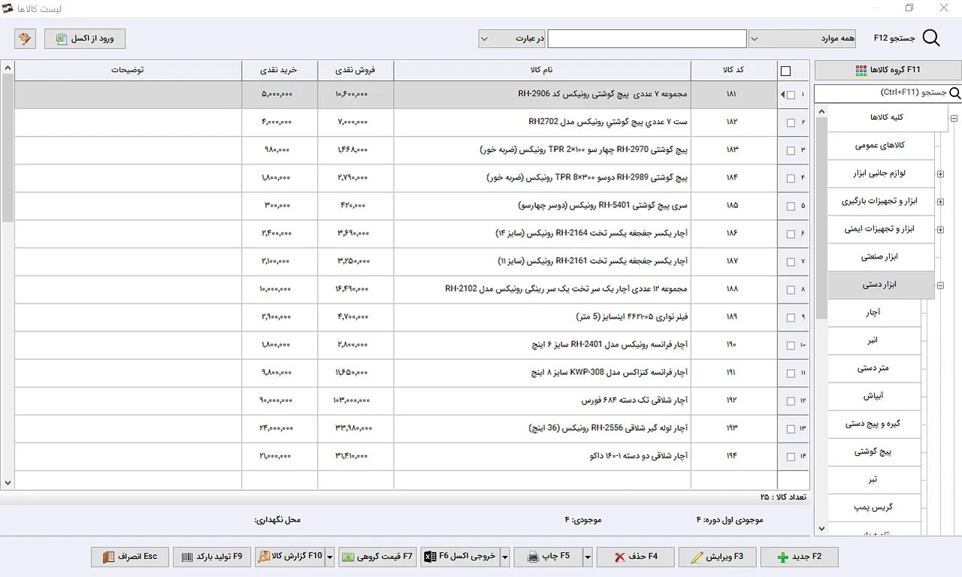The height and width of the screenshot is (577, 962).
Task: Check the box for product code ۱۸۲
Action: 791,122
